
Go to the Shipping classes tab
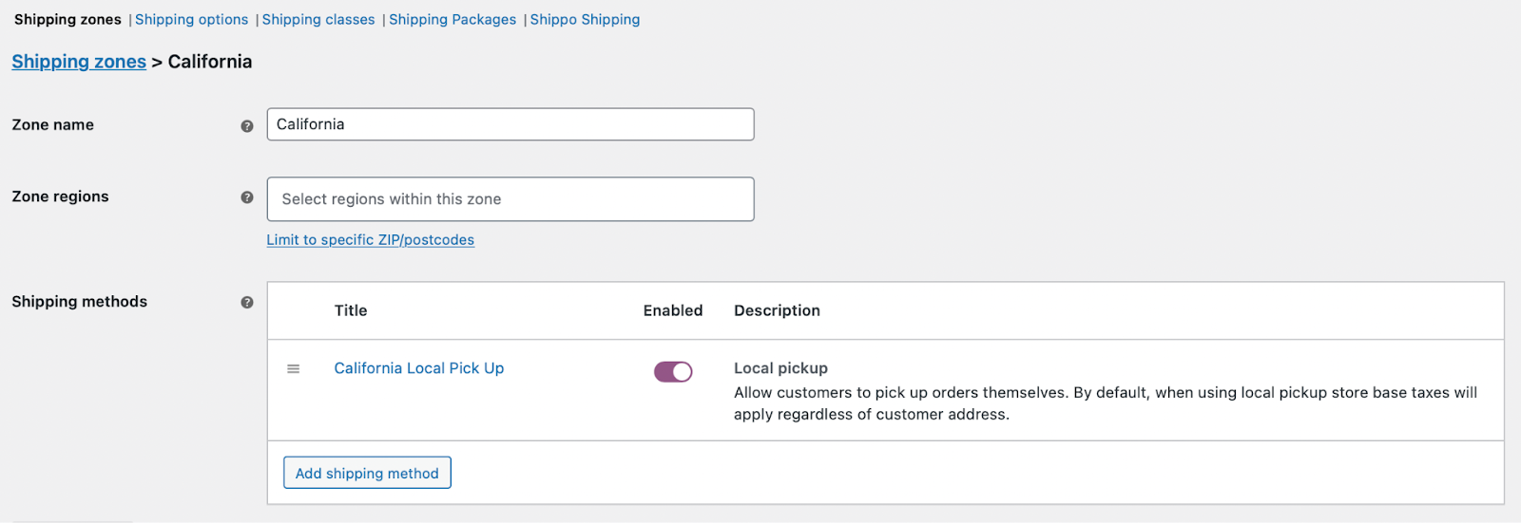click(318, 20)
